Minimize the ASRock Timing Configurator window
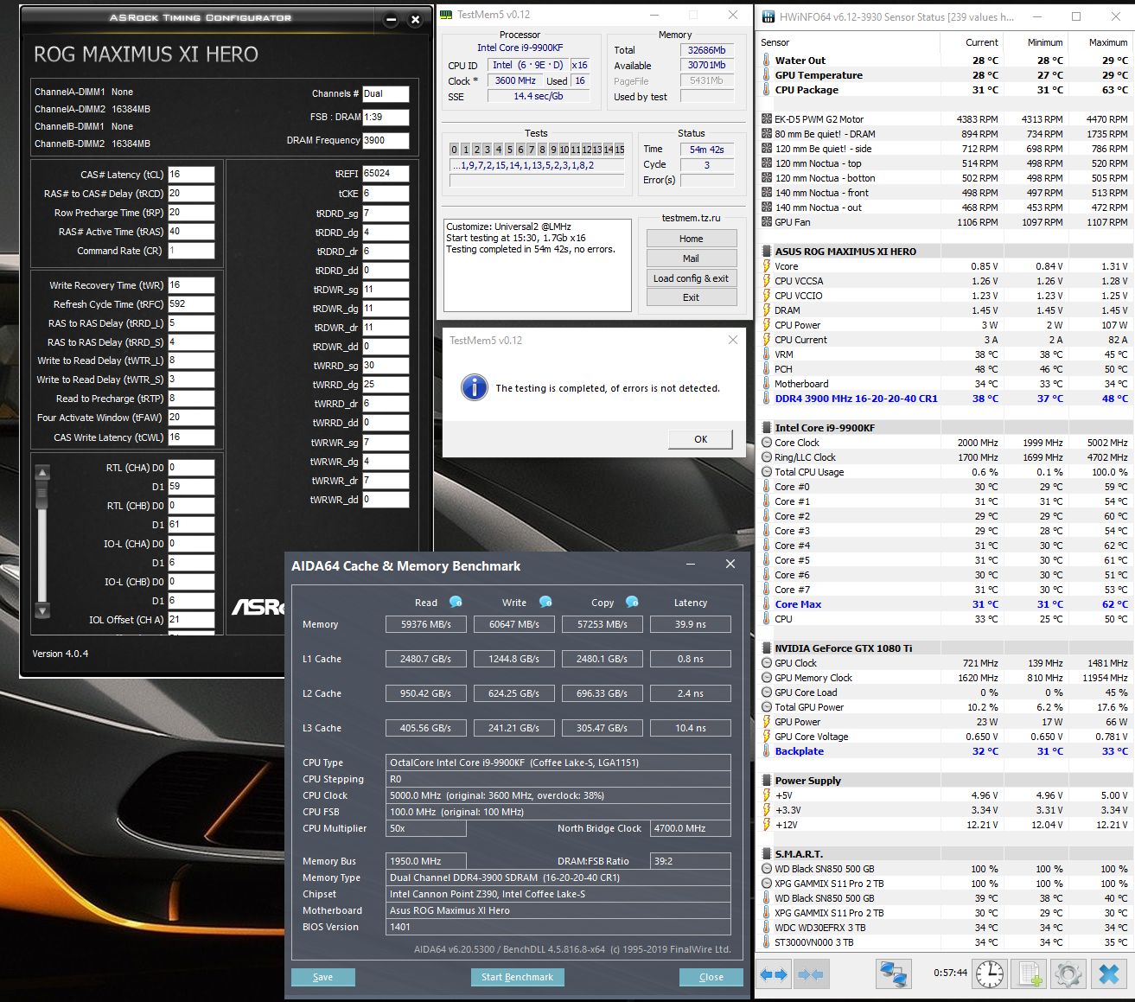1135x1002 pixels. point(391,19)
